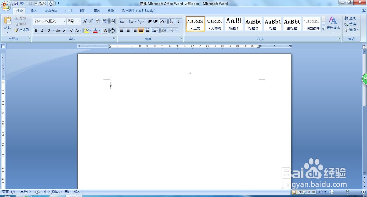The image size is (367, 197).
Task: Undo the last action
Action: tap(22, 3)
